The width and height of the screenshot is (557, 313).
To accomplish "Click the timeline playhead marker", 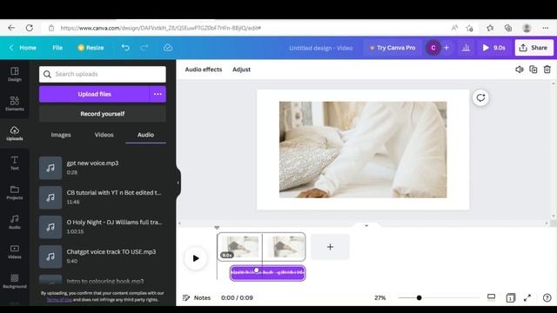I will [217, 228].
